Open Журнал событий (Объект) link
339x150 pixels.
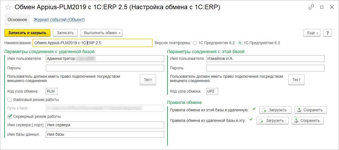pos(59,19)
